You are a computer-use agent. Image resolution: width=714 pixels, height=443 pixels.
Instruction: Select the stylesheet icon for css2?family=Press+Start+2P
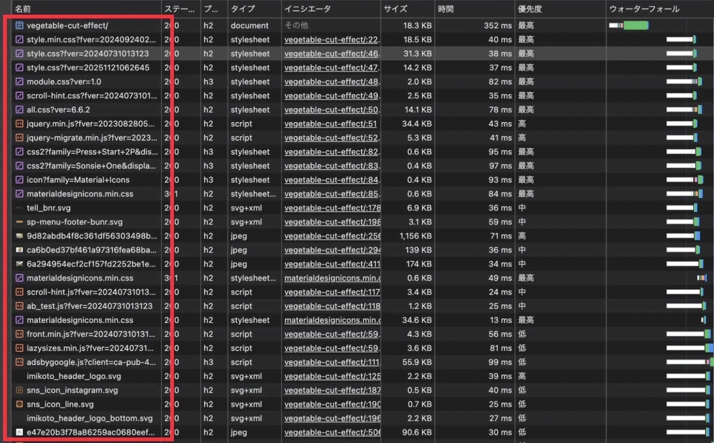[19, 152]
